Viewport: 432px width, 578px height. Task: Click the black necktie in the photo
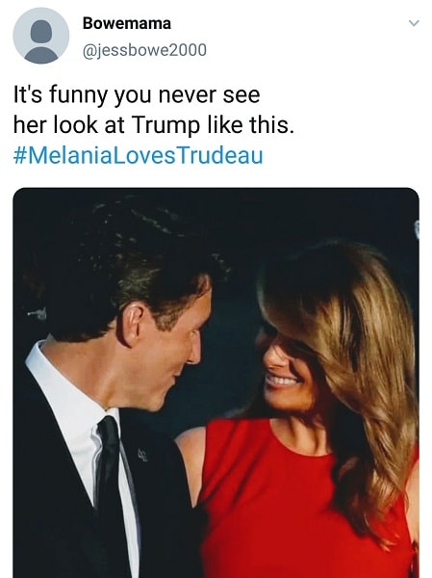click(x=110, y=490)
